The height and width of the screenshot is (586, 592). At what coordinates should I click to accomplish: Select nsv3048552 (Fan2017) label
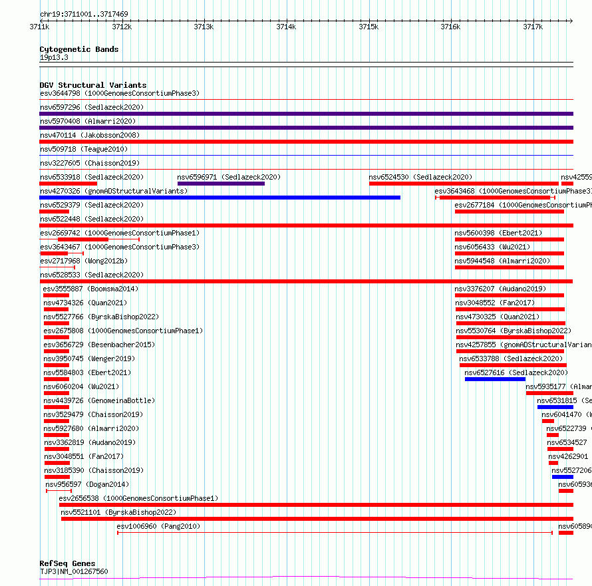pos(495,303)
